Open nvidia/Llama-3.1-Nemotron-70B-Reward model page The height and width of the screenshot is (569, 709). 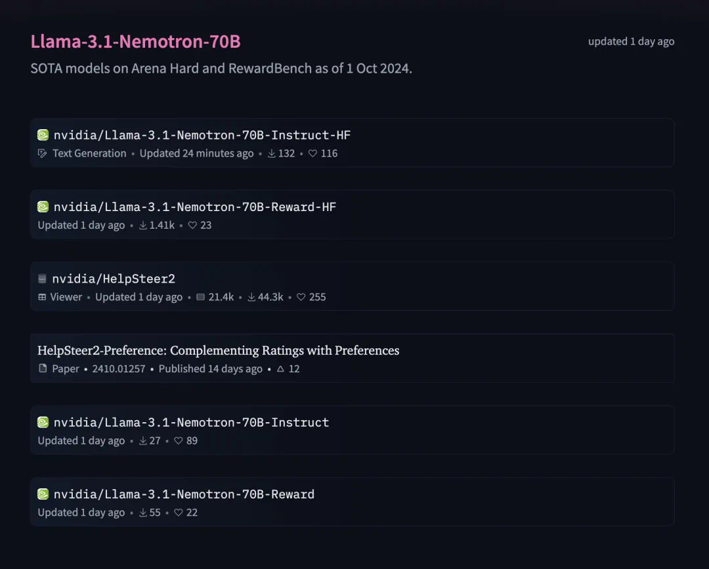tap(184, 494)
